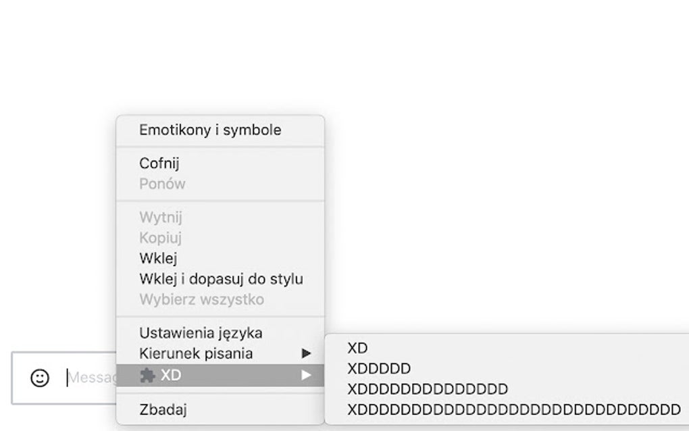
Task: Click the disabled Wytnij option
Action: click(x=161, y=217)
